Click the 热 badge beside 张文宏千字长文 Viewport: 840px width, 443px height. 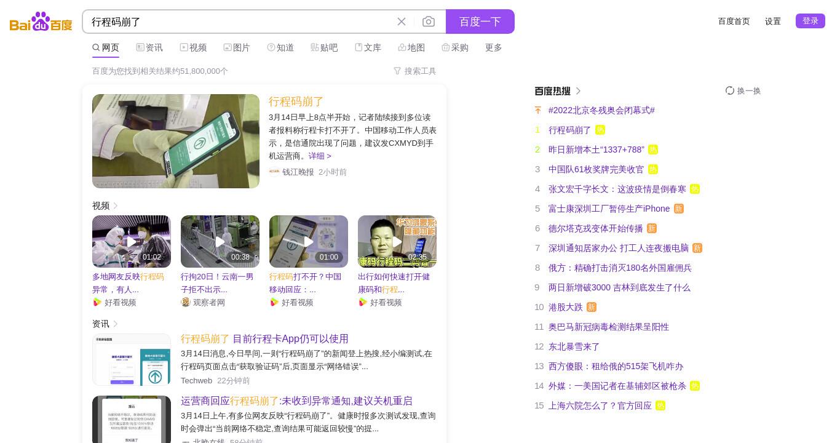(x=695, y=189)
